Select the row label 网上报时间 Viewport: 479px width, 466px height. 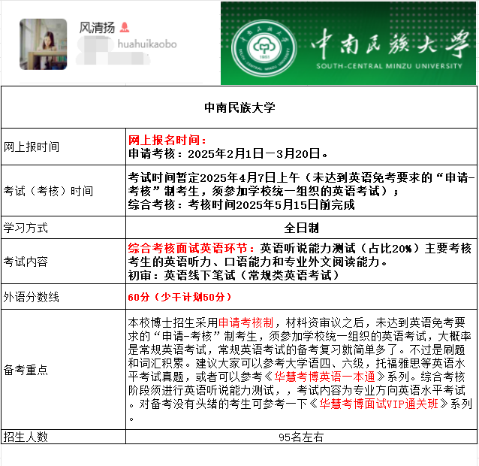32,147
